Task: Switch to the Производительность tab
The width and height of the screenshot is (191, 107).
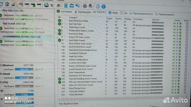Action: pyautogui.click(x=141, y=13)
